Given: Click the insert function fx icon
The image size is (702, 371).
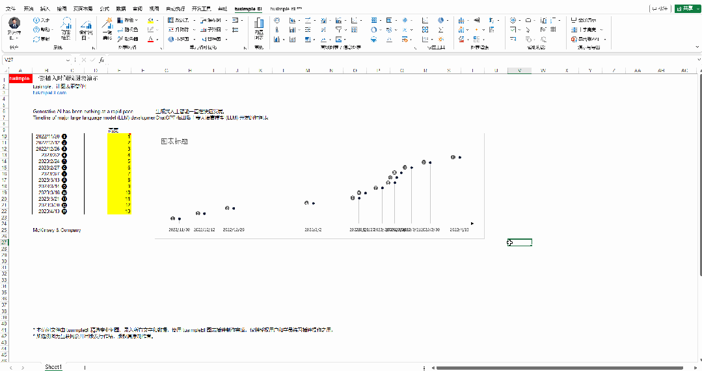Looking at the screenshot, I should 101,59.
